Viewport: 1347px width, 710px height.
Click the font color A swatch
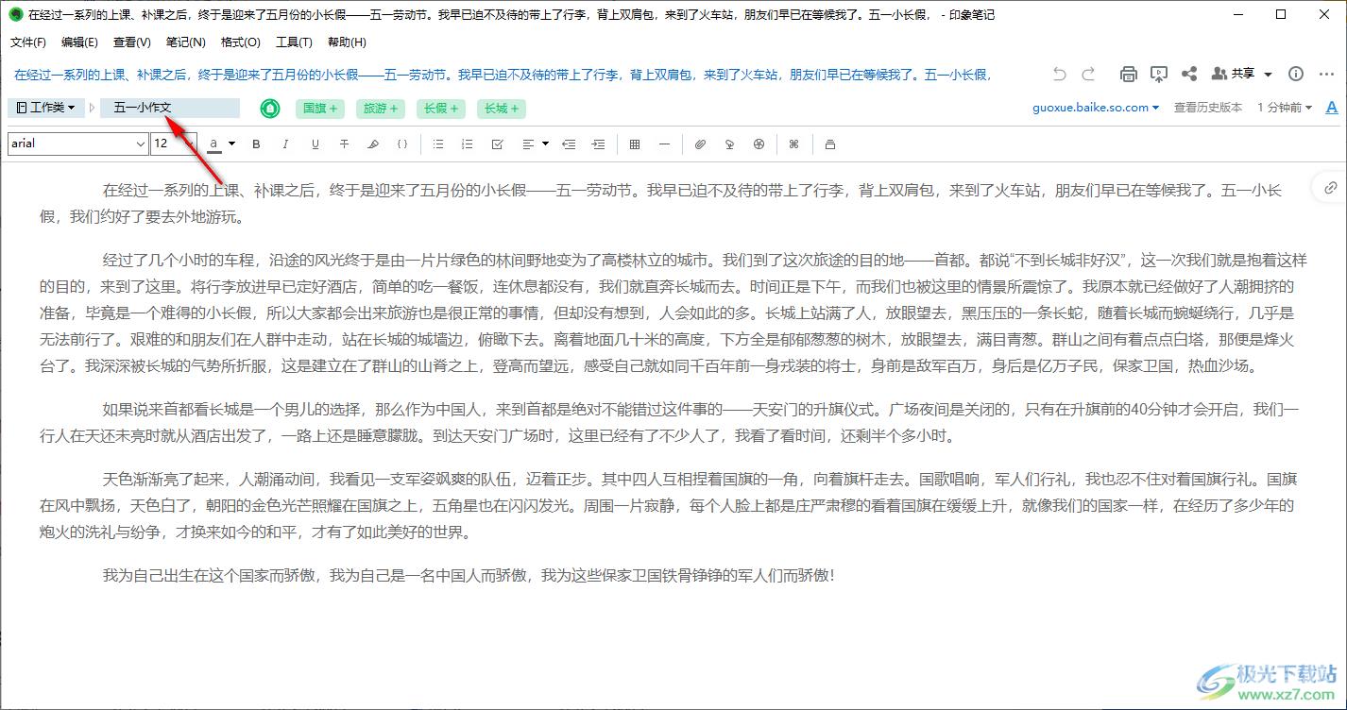[215, 144]
